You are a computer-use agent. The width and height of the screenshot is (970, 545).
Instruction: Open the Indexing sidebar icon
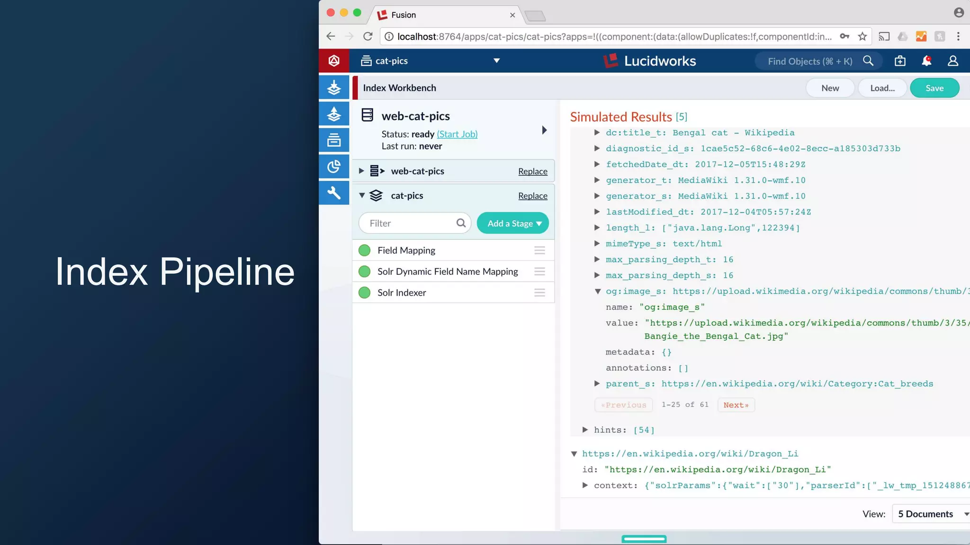click(x=334, y=88)
